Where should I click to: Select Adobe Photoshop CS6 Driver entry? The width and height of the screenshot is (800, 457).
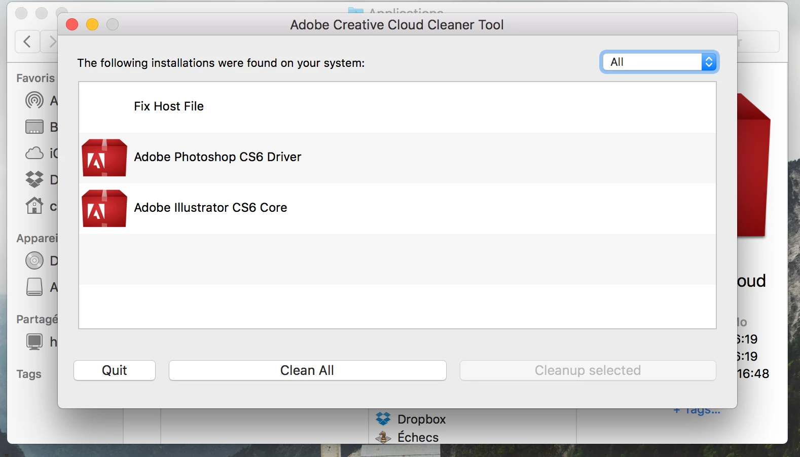(x=397, y=158)
